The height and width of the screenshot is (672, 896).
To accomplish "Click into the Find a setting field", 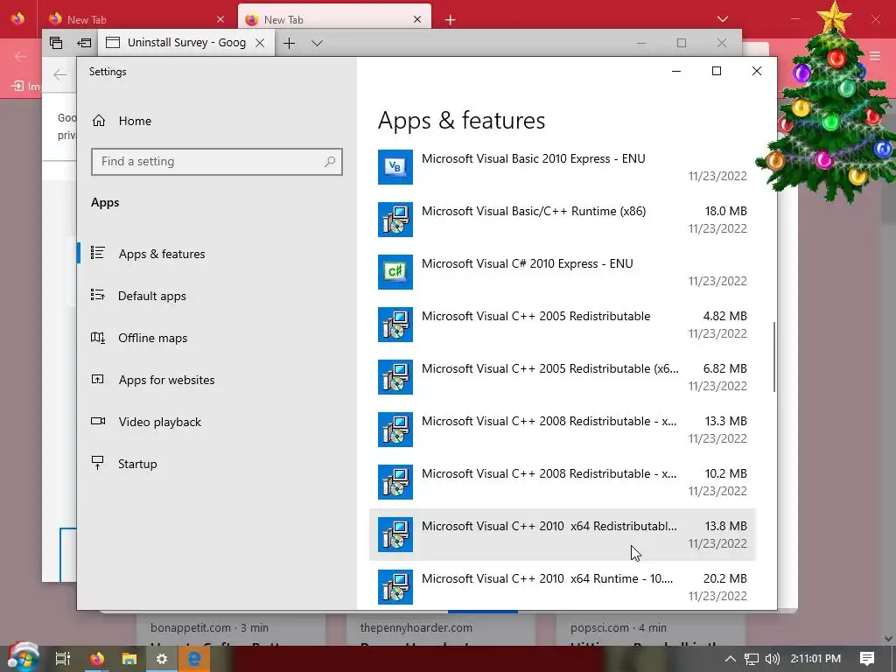I will pos(217,162).
